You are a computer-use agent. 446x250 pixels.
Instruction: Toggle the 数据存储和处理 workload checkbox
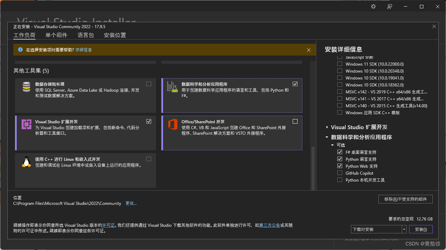[149, 84]
